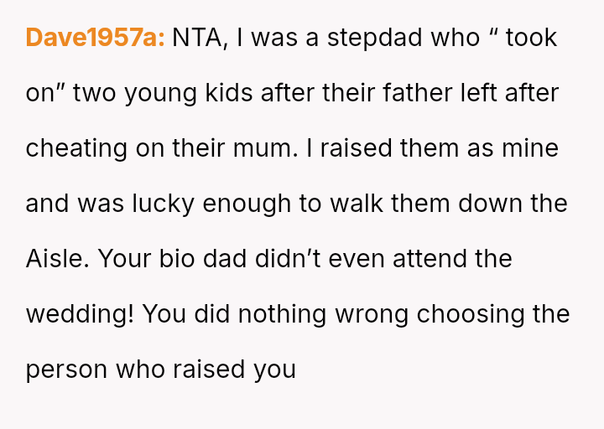The height and width of the screenshot is (429, 604).
Task: Open the Dave1957a username profile link
Action: [x=95, y=38]
